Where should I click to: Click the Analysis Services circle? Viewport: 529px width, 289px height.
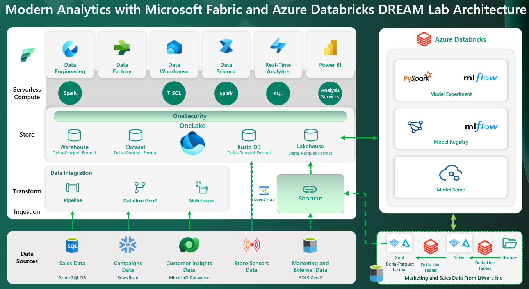click(x=330, y=93)
